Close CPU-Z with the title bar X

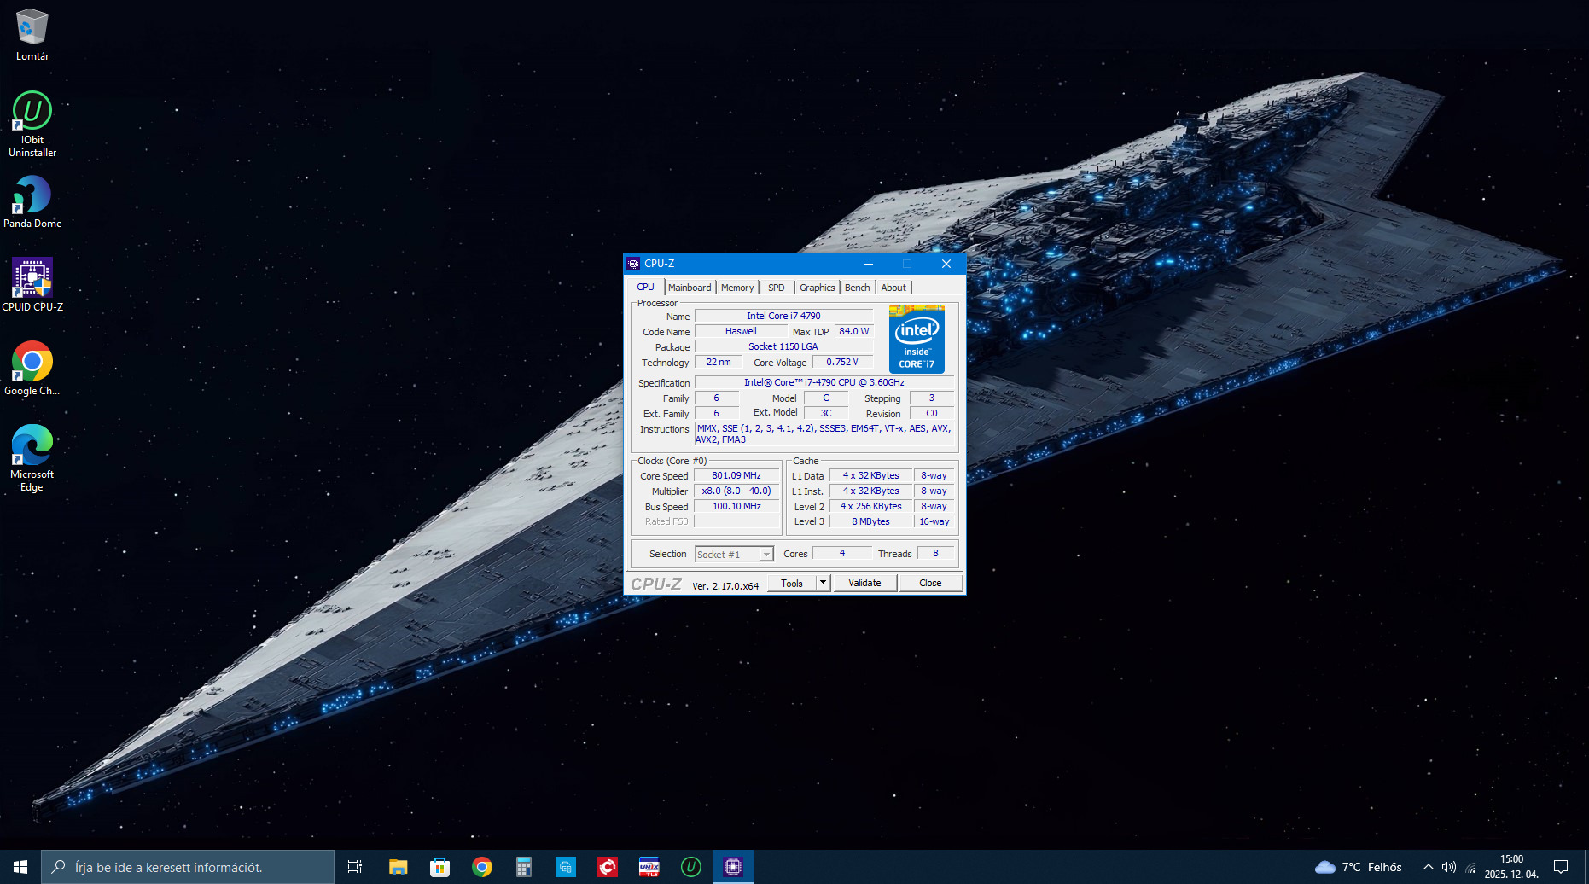coord(946,264)
